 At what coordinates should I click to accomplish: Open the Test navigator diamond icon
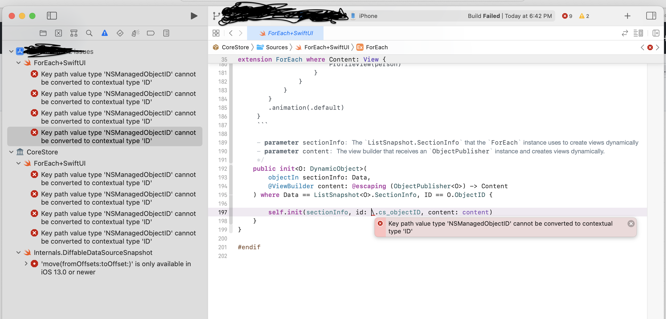(120, 33)
